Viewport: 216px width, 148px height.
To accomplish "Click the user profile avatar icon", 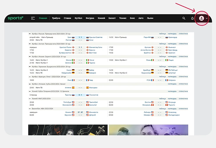I will [x=202, y=18].
